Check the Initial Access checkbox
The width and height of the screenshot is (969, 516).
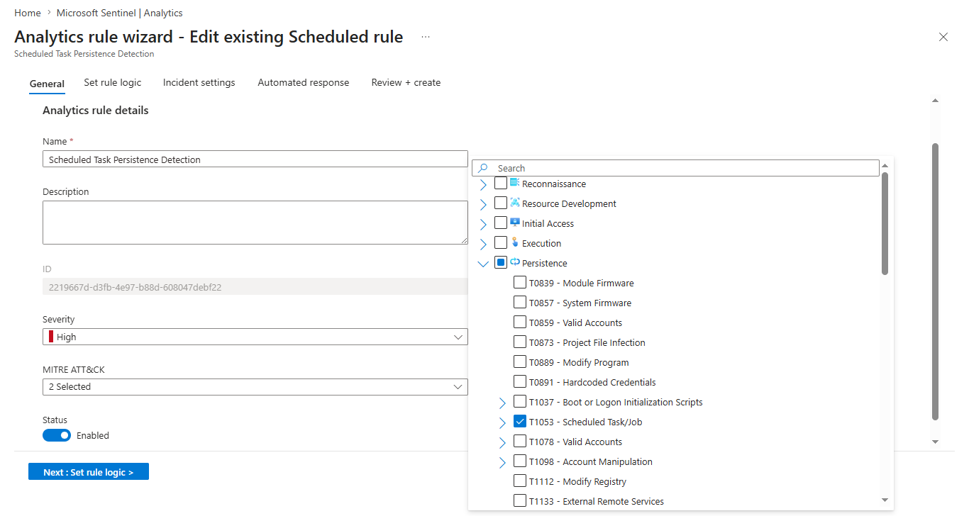tap(501, 223)
